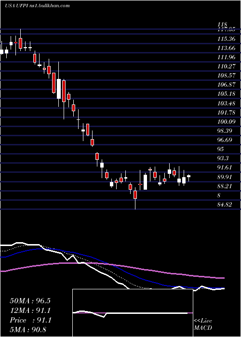Select the 88.21 price level label
Viewport: 241px width, 337px height.
tap(225, 186)
